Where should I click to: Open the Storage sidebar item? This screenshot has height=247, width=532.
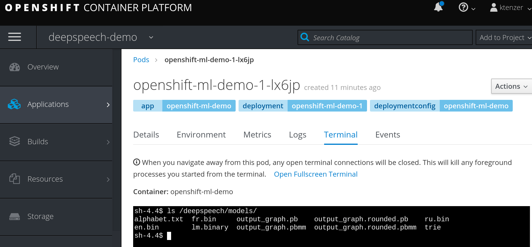tap(56, 216)
